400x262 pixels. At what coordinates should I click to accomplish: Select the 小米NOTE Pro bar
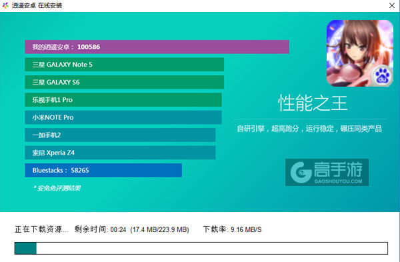[123, 117]
